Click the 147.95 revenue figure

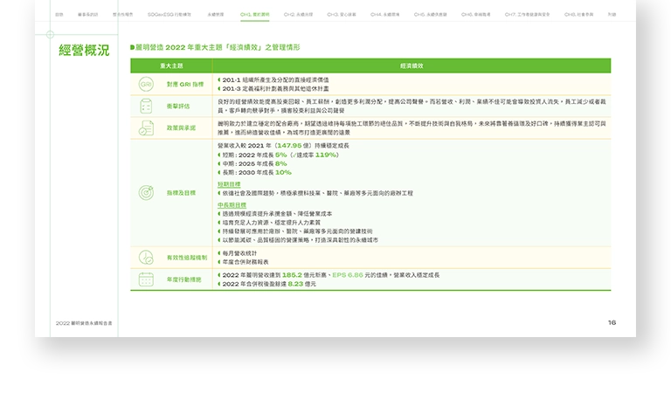tap(289, 146)
